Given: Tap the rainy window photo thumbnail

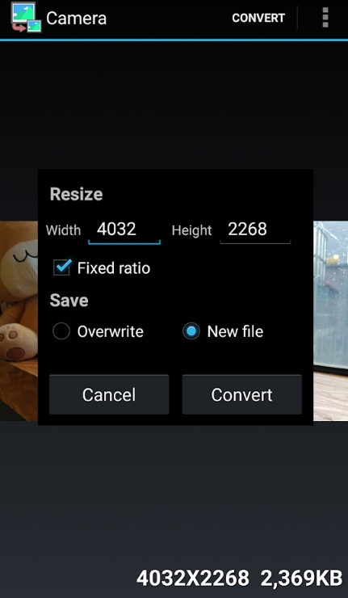Looking at the screenshot, I should tap(330, 321).
